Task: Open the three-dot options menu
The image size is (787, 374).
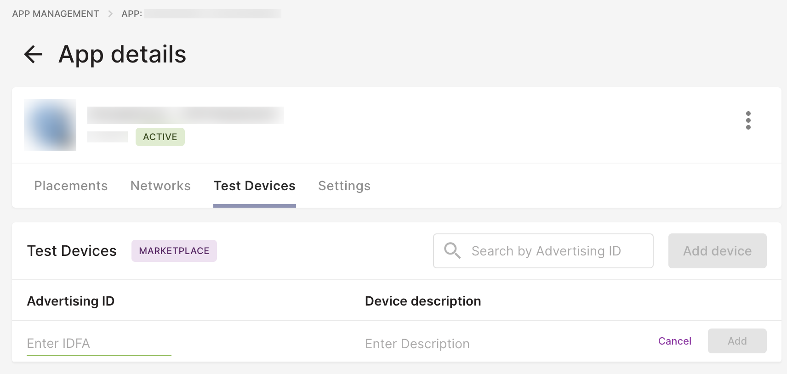Action: coord(749,121)
